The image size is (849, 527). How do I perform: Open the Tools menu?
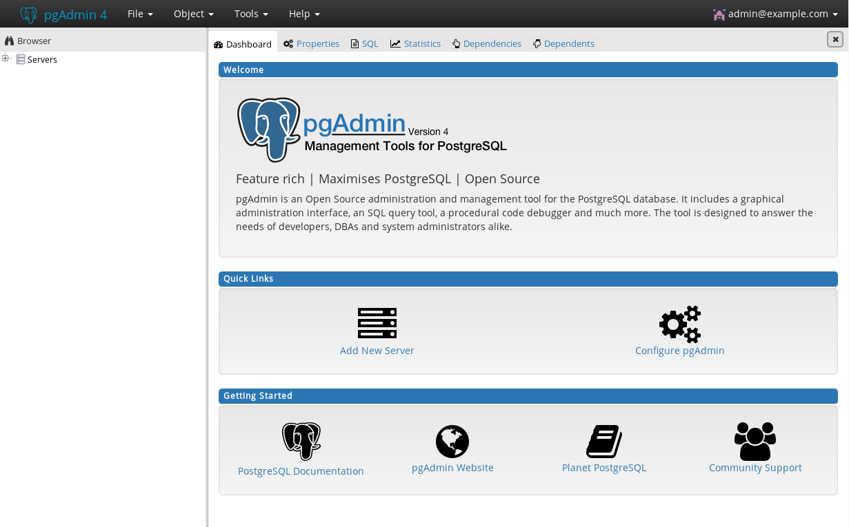(x=251, y=14)
